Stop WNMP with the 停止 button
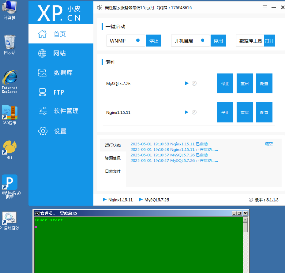This screenshot has height=273, width=285. [x=154, y=41]
